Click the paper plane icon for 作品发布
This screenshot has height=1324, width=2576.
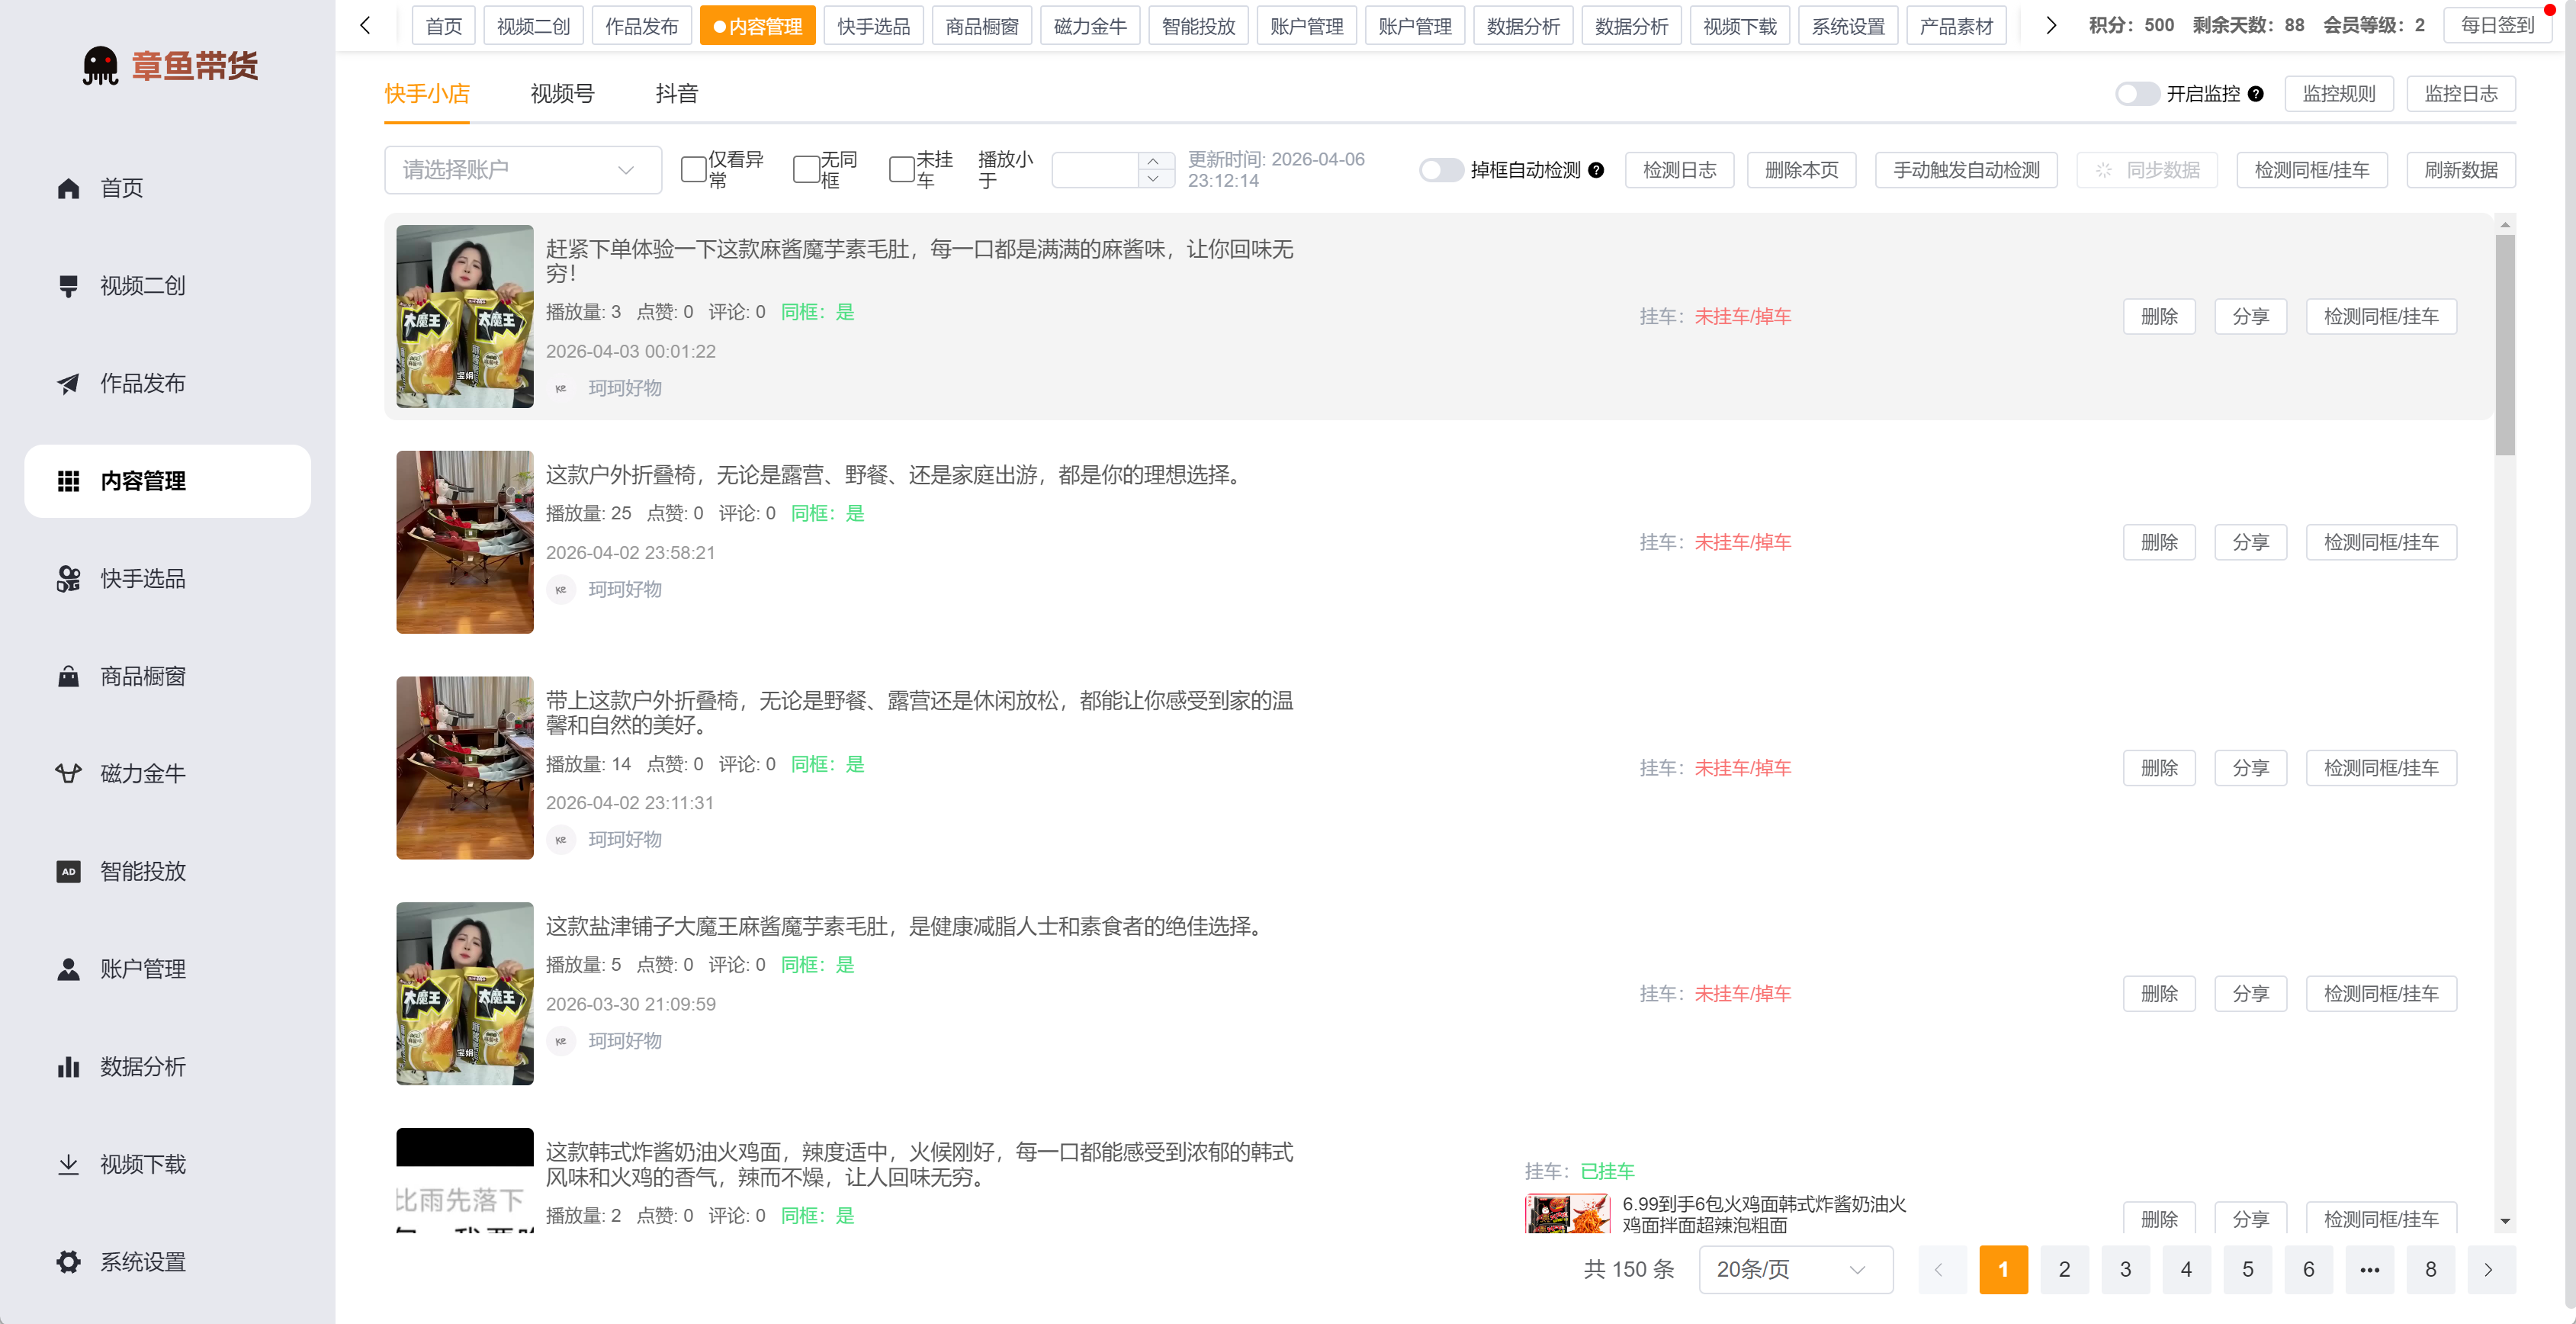68,383
